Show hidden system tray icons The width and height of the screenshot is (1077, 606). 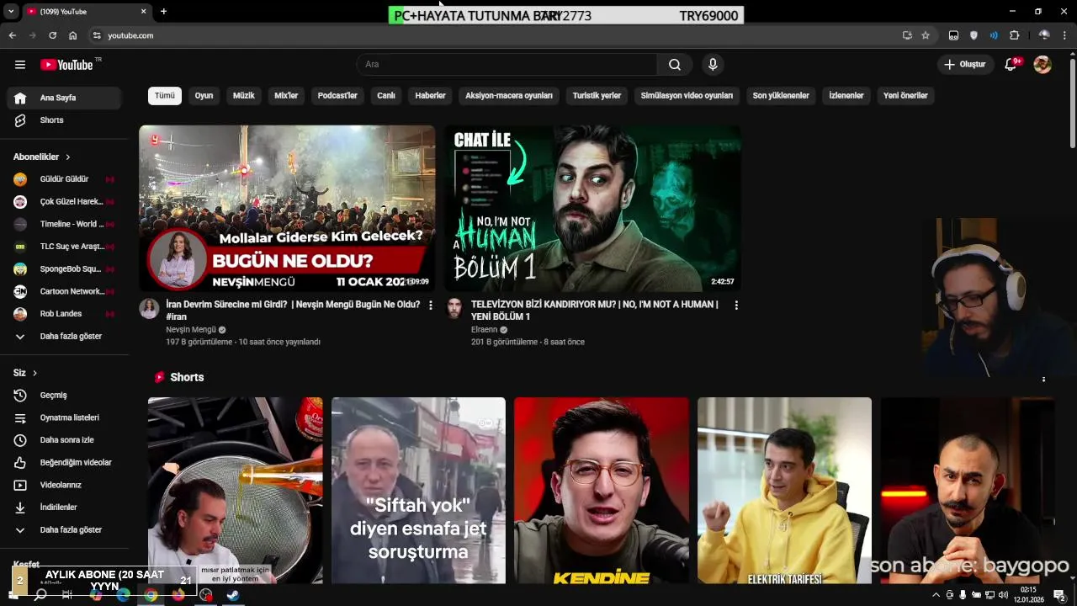(936, 595)
